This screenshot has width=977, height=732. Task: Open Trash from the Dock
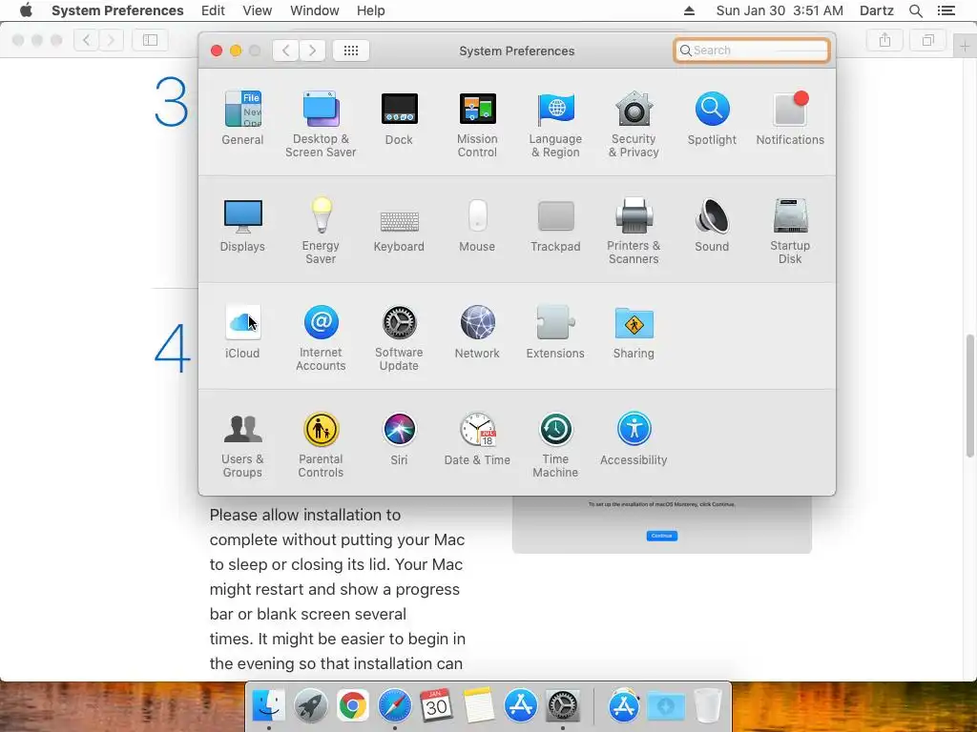(x=707, y=706)
